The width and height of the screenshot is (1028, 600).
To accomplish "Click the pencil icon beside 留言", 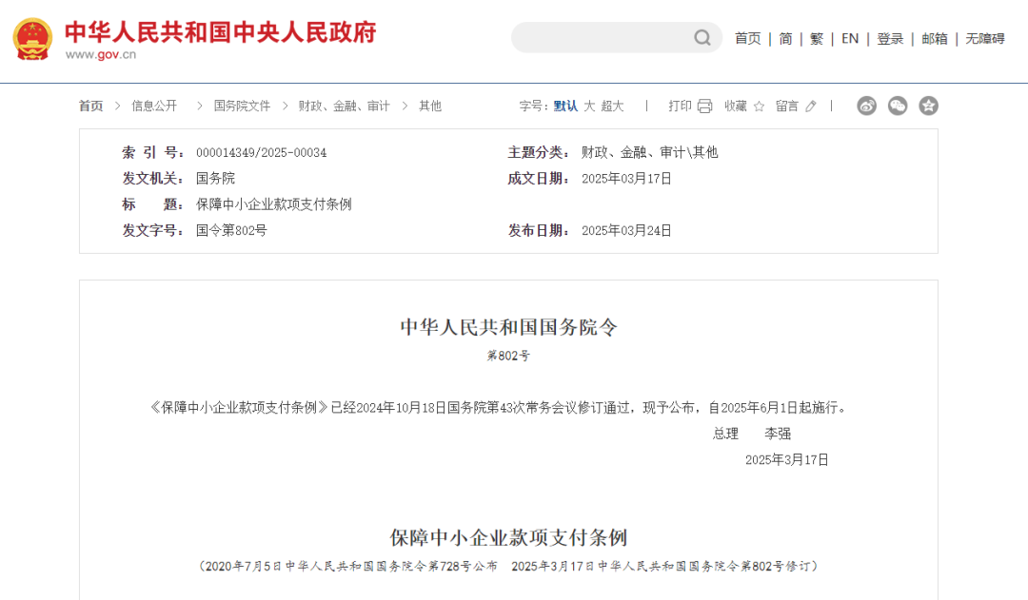I will click(x=810, y=106).
